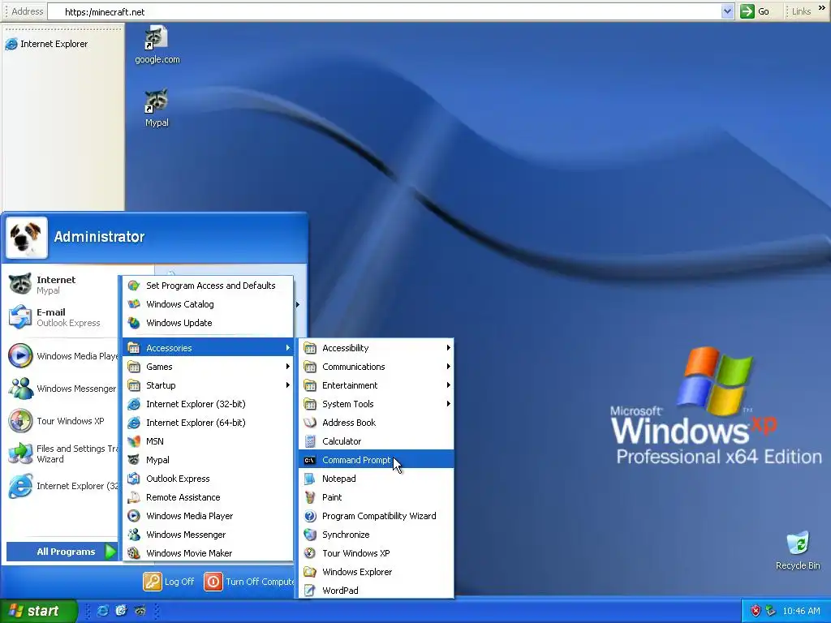
Task: Click the Log Off button
Action: tap(169, 581)
